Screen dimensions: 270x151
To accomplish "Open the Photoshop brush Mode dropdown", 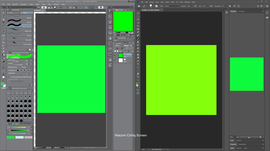I will 172,6.
